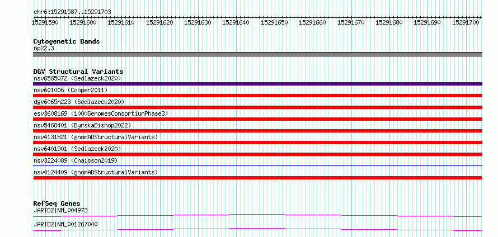The image size is (498, 237).
Task: Open variant nsv5468401 (ByrskaBishop2022) label
Action: 82,125
